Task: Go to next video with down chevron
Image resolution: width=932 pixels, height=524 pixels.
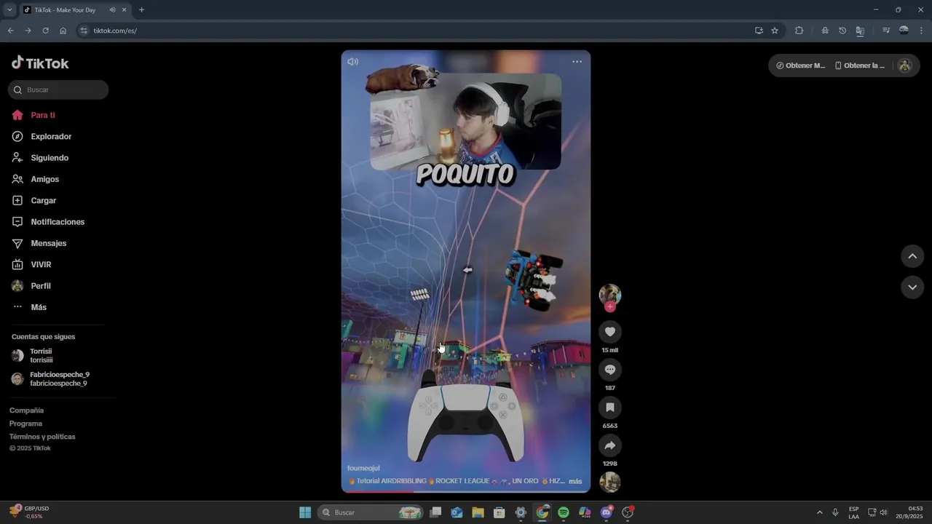Action: point(912,287)
